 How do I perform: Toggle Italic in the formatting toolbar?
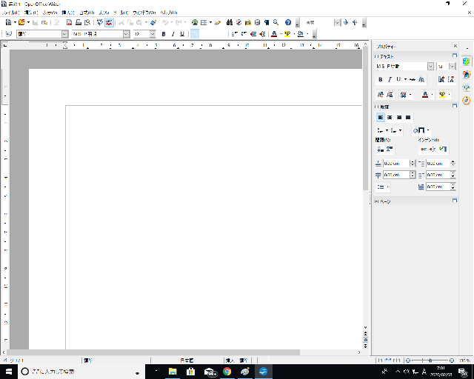173,34
